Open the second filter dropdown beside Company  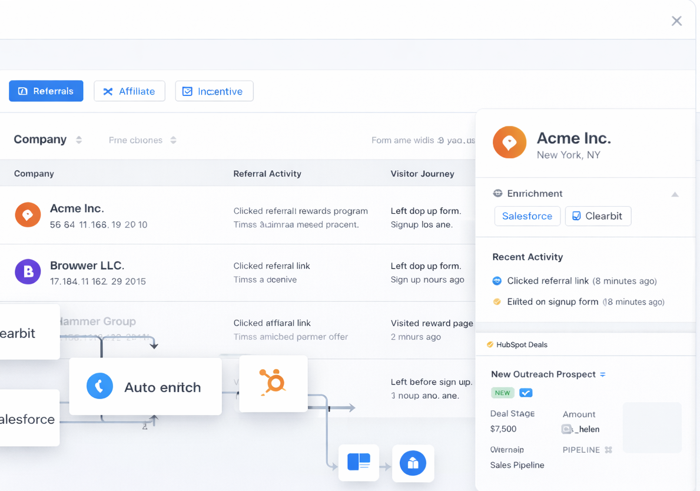pos(173,140)
